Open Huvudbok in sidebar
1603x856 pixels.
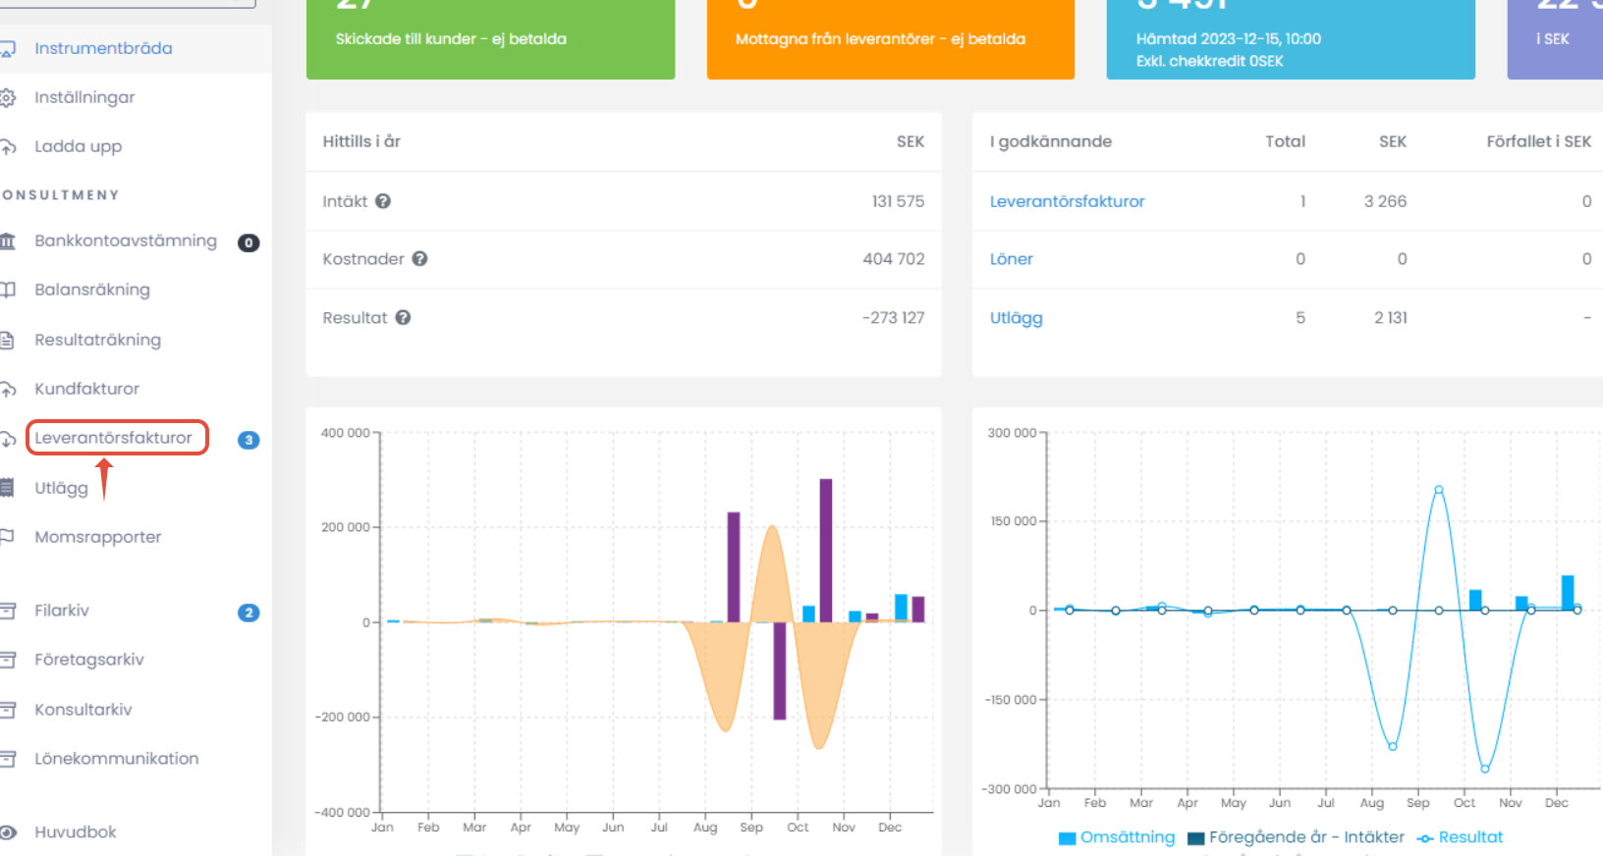click(76, 832)
